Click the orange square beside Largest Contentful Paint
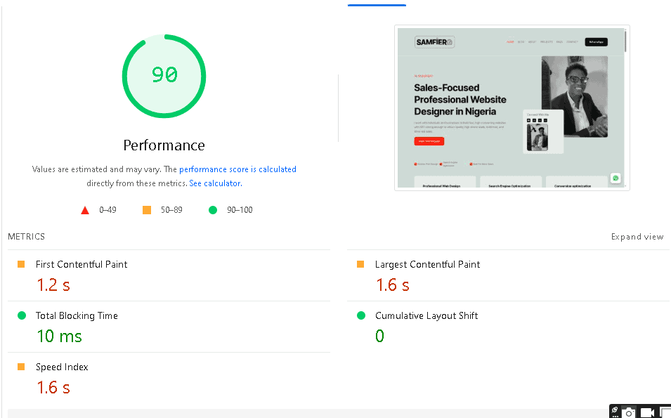Screen dimensions: 671x418 (360, 263)
